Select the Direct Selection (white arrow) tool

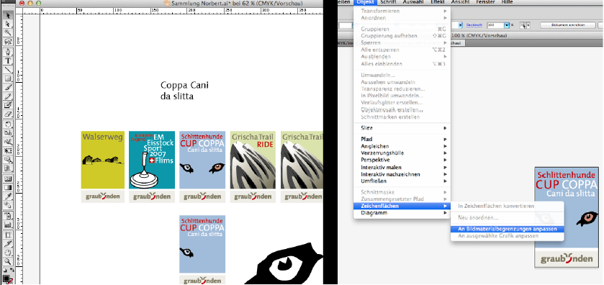pos(8,24)
